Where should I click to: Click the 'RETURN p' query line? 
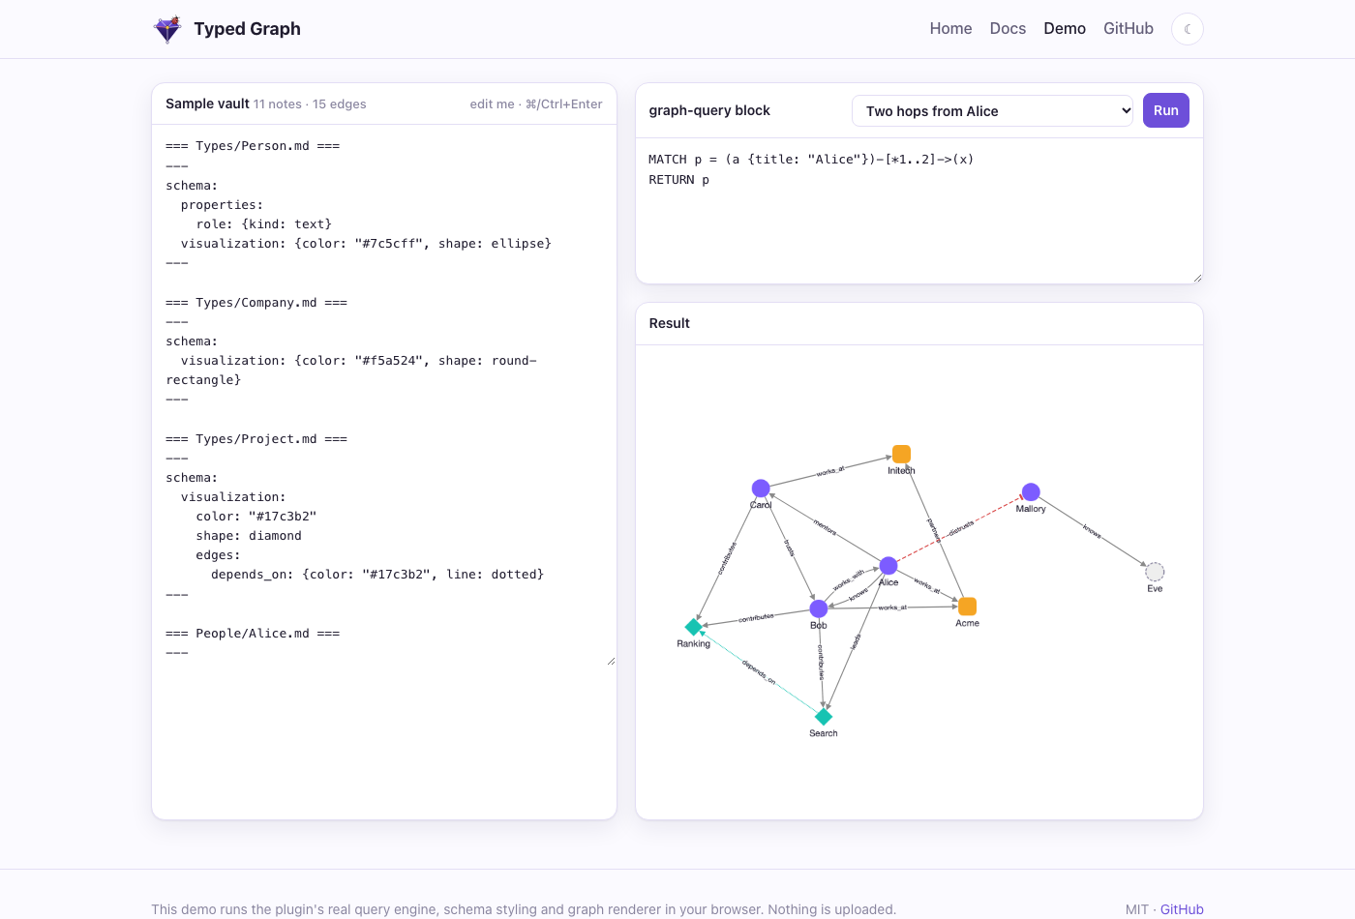(x=678, y=180)
